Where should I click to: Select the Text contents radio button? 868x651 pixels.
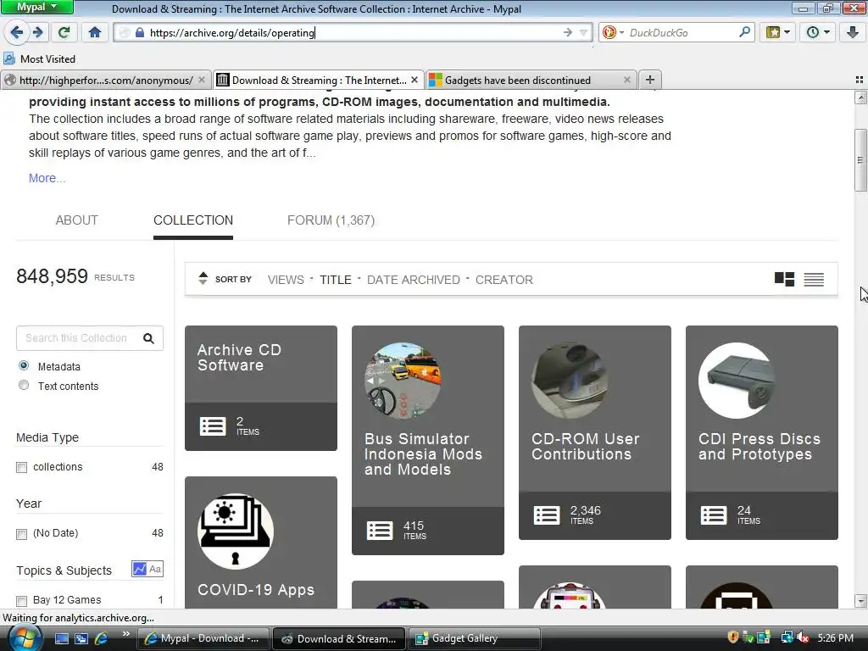coord(24,386)
